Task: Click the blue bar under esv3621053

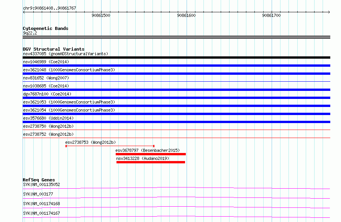Action: pos(176,106)
